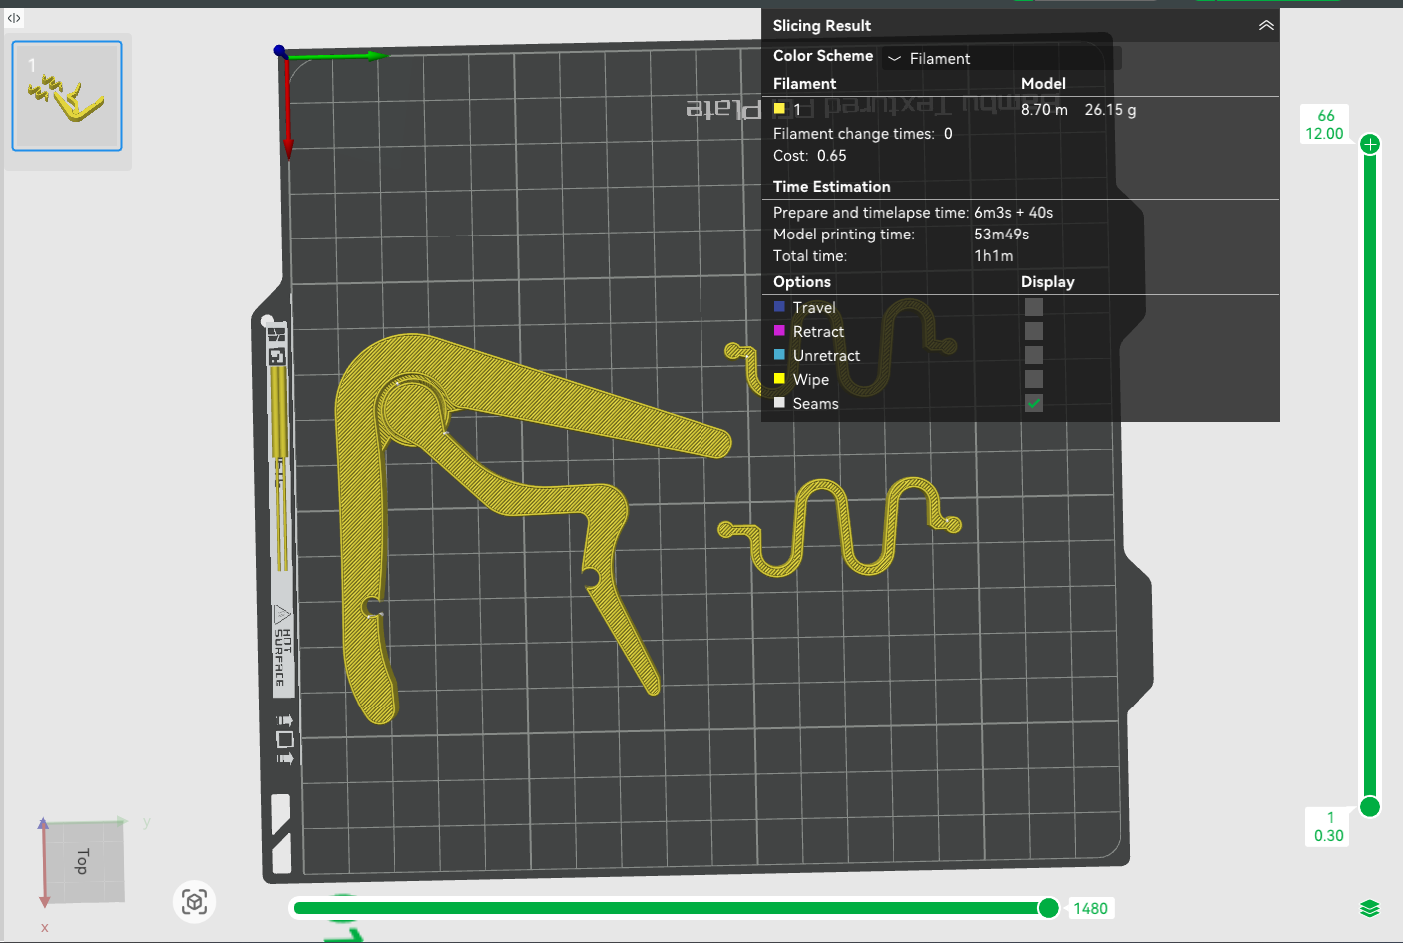Click the perspective view cube icon
1403x943 pixels.
(194, 902)
